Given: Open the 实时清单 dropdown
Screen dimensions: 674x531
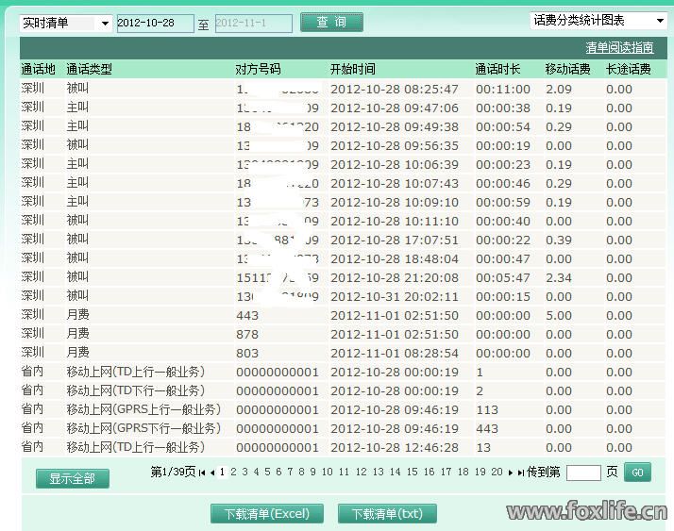Looking at the screenshot, I should (x=65, y=23).
